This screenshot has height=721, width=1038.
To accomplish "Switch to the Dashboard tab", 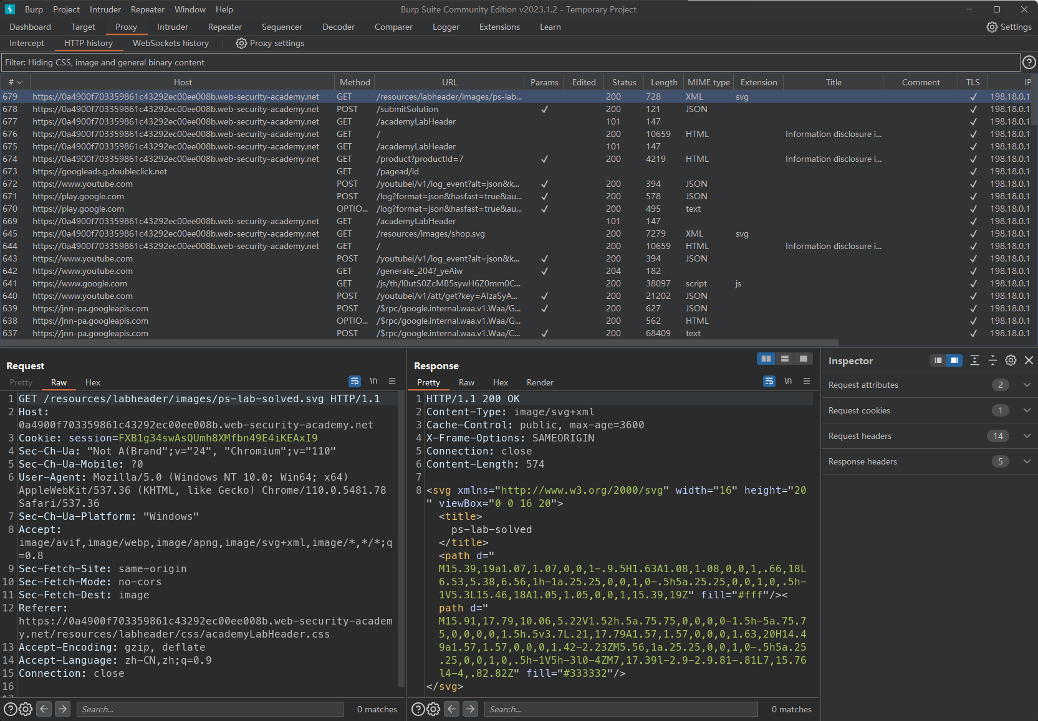I will click(x=30, y=27).
